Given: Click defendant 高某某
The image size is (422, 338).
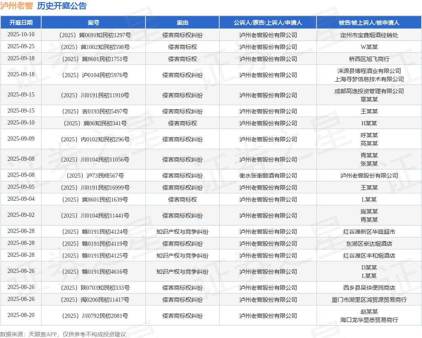Looking at the screenshot, I should tap(369, 143).
